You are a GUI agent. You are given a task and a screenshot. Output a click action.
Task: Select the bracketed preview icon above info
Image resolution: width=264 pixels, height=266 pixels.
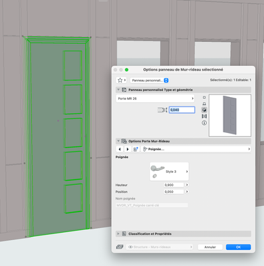pos(204,116)
